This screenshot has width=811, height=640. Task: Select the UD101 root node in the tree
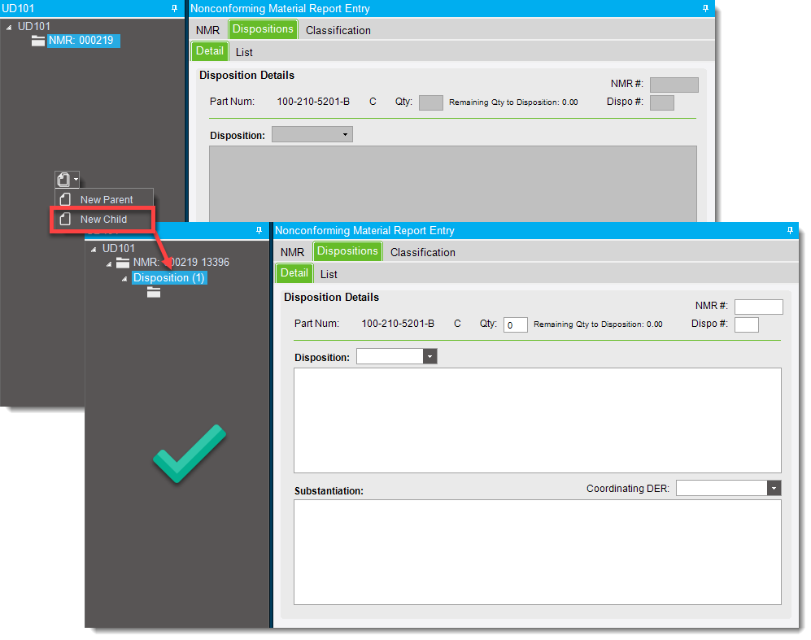[118, 248]
